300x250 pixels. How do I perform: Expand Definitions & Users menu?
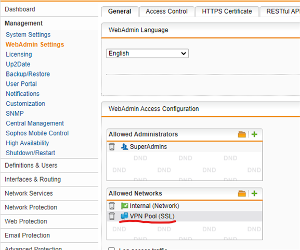pyautogui.click(x=31, y=166)
